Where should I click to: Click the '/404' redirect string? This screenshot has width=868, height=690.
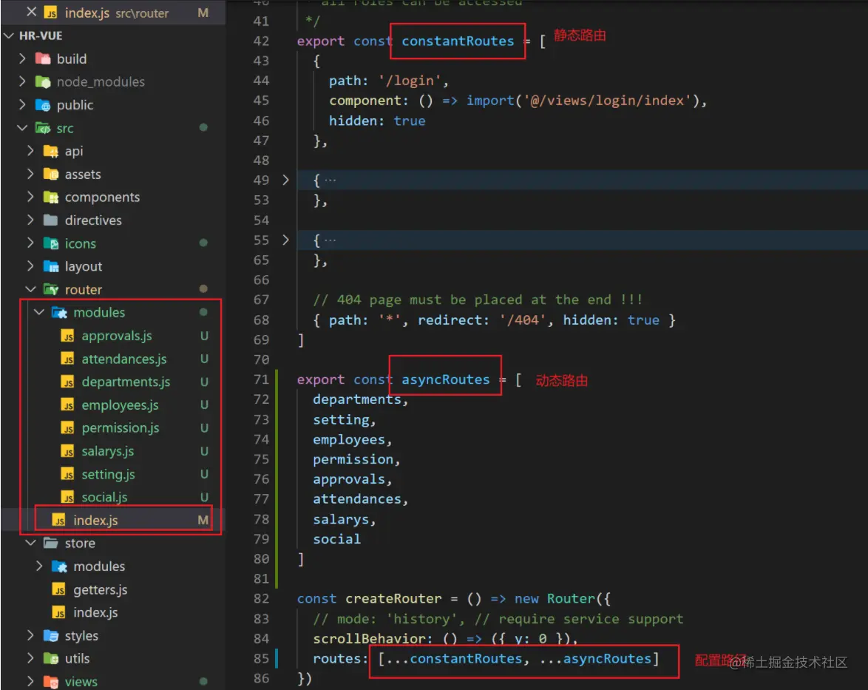(523, 319)
